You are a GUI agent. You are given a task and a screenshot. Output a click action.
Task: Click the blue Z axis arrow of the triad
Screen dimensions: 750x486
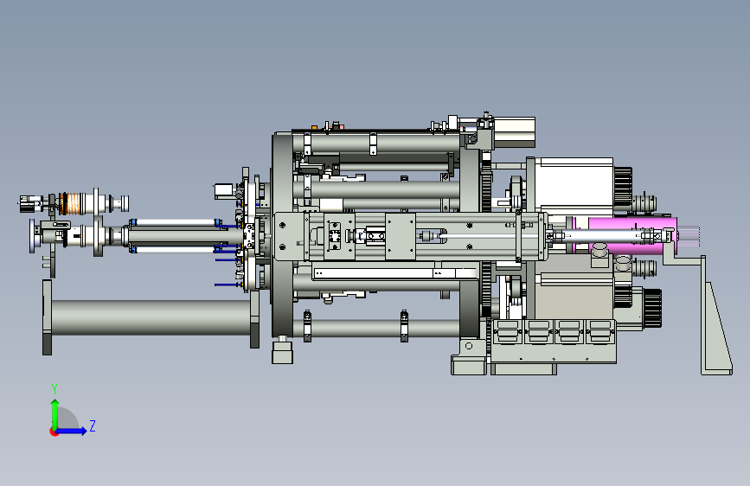(72, 431)
